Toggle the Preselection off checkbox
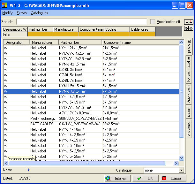 153,22
